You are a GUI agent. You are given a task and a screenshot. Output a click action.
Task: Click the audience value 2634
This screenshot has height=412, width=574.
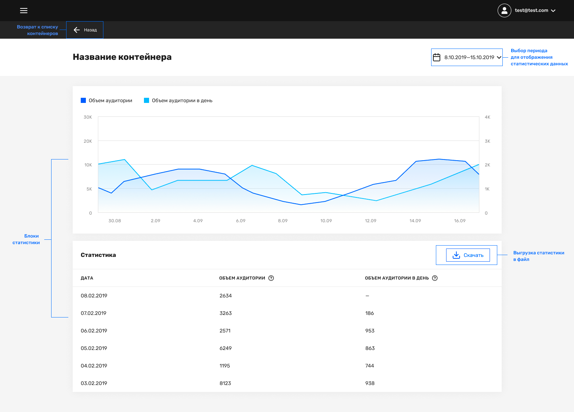click(x=226, y=296)
